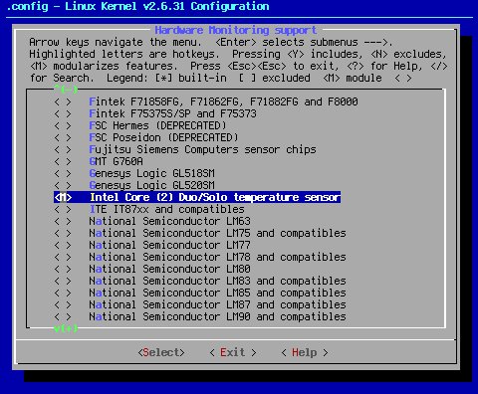Image resolution: width=478 pixels, height=394 pixels.
Task: Toggle the <M> marker of Intel Core sensor
Action: coord(63,197)
